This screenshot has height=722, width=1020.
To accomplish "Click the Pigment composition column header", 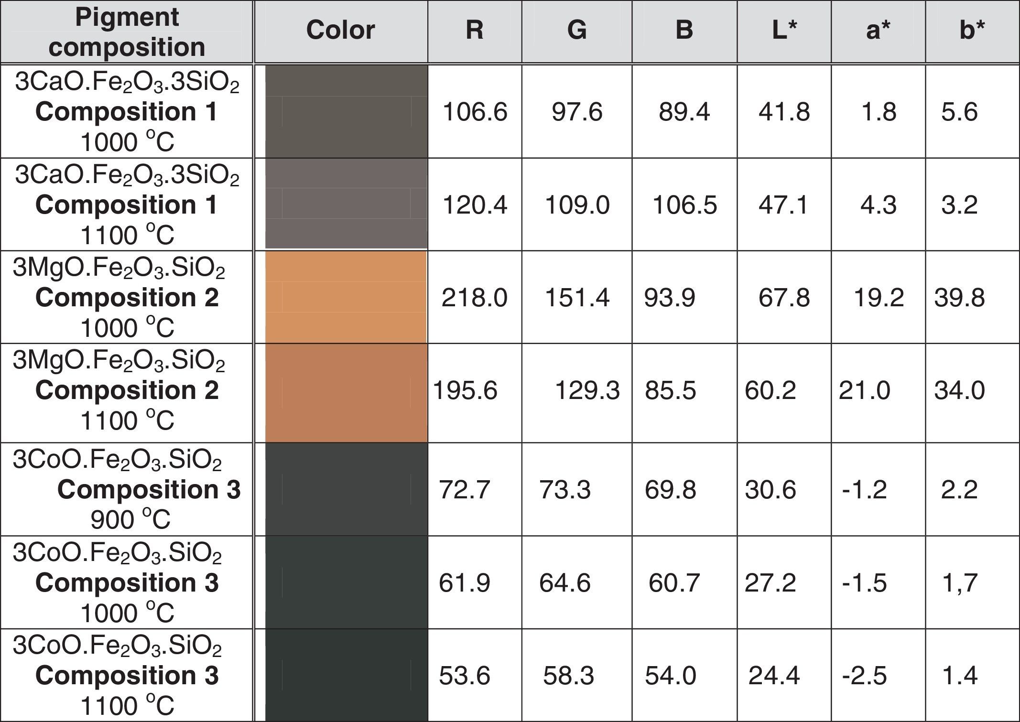I will point(127,32).
